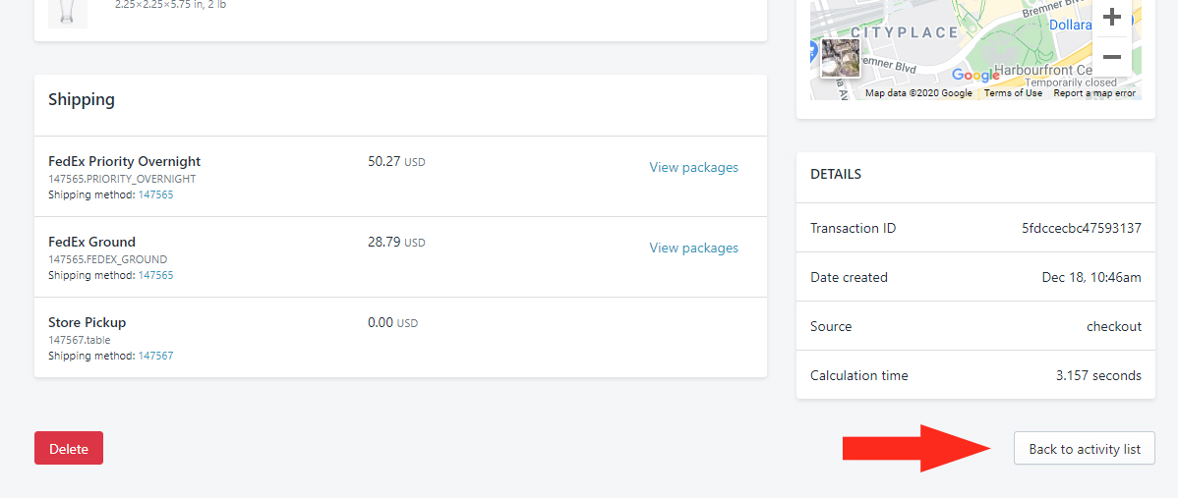
Task: Switch map to satellite imagery thumbnail
Action: [x=841, y=58]
